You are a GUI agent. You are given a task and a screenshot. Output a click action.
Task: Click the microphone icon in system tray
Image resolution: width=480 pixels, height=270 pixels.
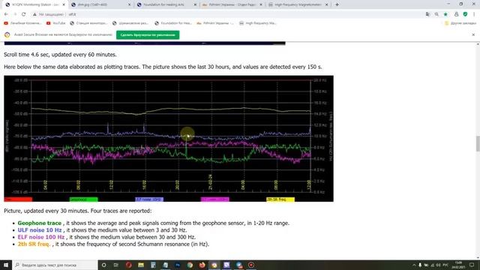pyautogui.click(x=420, y=265)
